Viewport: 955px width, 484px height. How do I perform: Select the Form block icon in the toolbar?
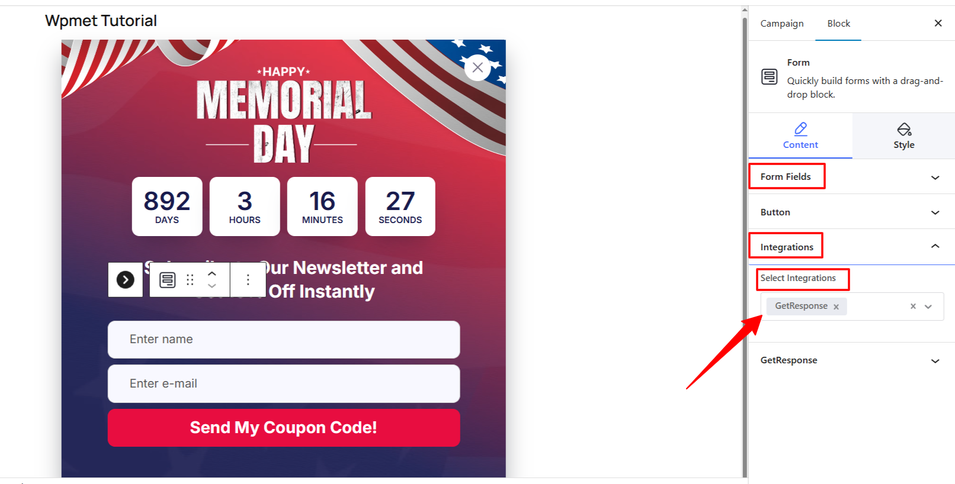tap(167, 279)
